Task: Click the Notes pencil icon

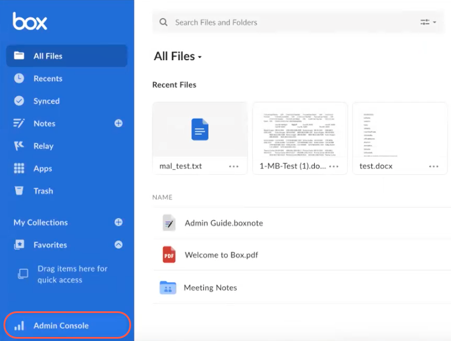Action: [x=19, y=123]
